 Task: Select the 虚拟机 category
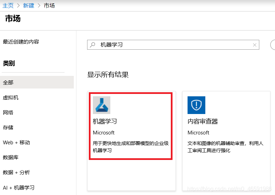[x=11, y=97]
